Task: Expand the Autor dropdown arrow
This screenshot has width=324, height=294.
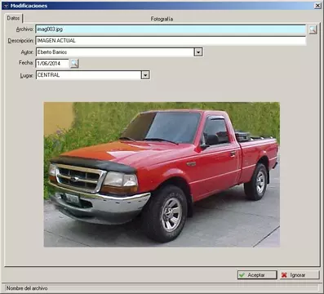Action: click(x=198, y=52)
